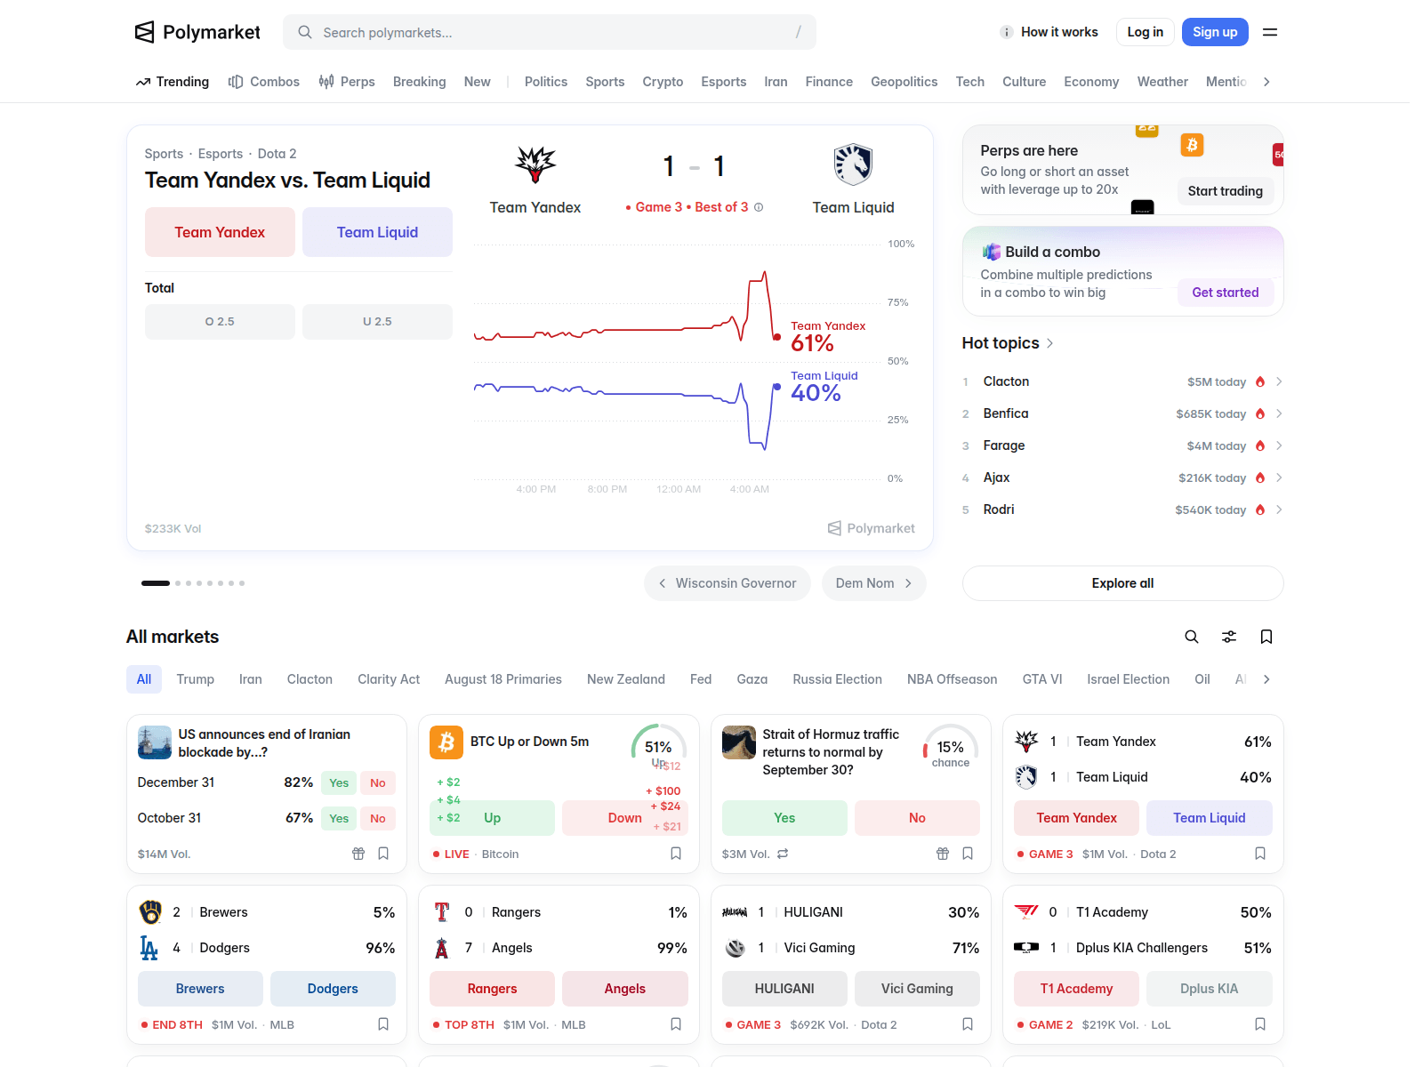This screenshot has width=1423, height=1067.
Task: Click the Bitcoin icon on BTC card
Action: pos(446,742)
